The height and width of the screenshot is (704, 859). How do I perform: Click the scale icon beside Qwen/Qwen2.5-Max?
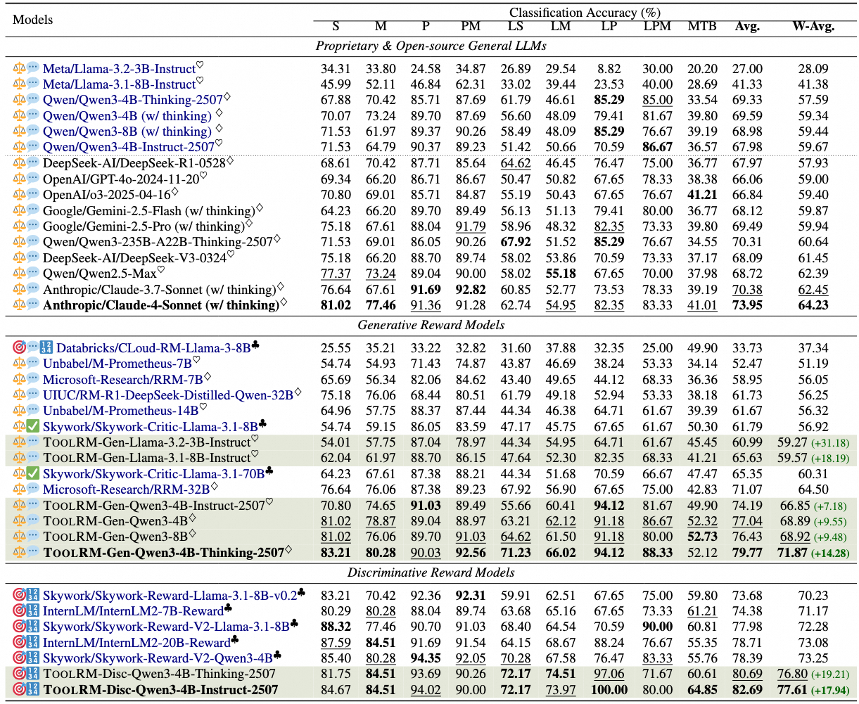coord(19,274)
